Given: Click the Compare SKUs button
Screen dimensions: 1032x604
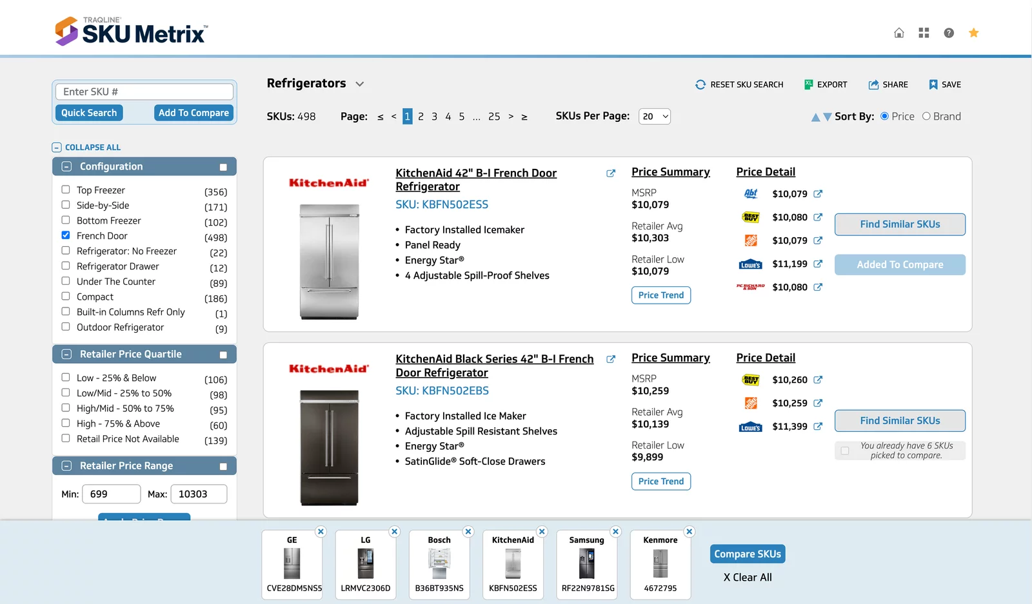Looking at the screenshot, I should point(748,554).
